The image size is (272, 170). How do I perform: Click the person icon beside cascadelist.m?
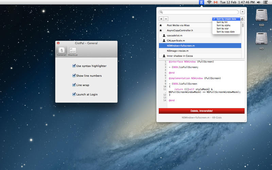tap(164, 35)
